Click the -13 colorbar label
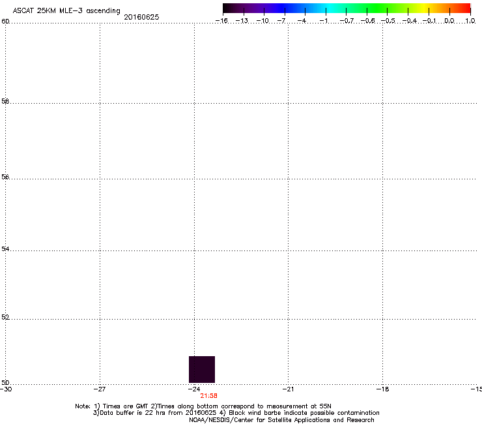 (x=242, y=21)
